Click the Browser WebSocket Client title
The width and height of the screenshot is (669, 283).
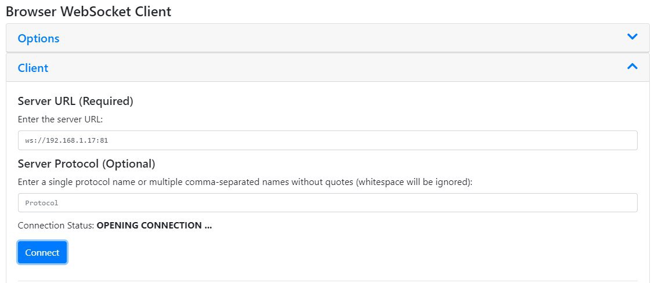[88, 11]
